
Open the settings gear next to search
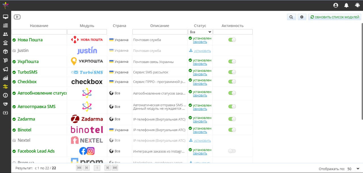pos(302,17)
